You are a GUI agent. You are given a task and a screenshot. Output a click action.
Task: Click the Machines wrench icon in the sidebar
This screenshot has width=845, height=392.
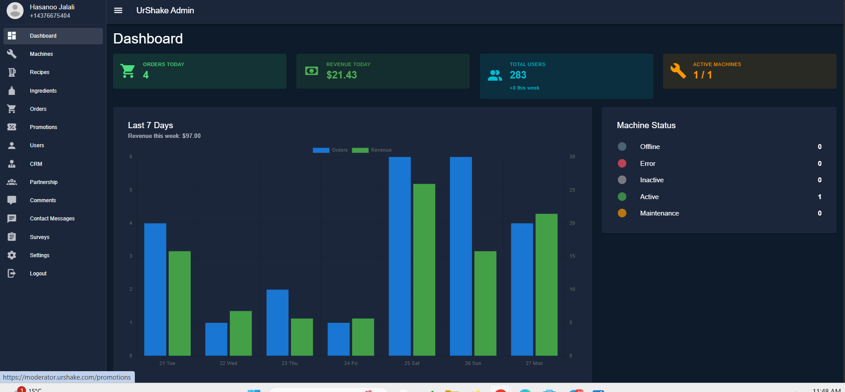12,54
